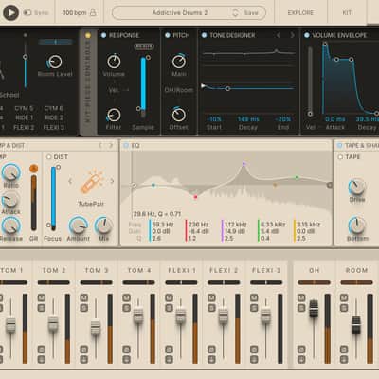Previous page in Comp & Dist panel
This screenshot has height=379, width=379.
[x=99, y=145]
